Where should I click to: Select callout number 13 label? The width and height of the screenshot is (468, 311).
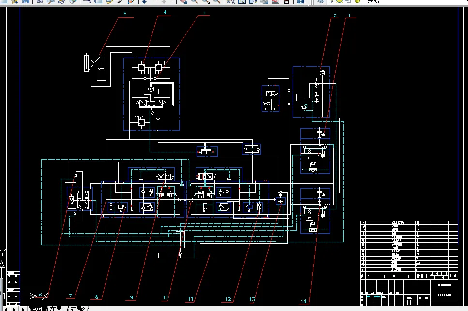pos(252,299)
